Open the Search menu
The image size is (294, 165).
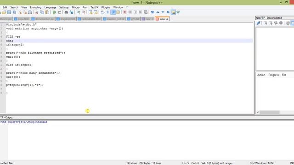click(14, 7)
